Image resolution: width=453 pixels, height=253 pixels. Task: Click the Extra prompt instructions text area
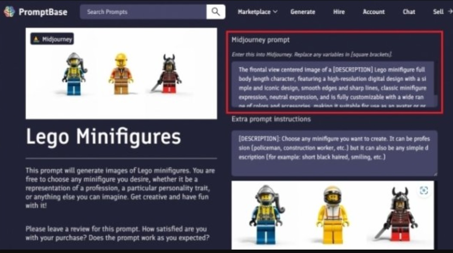[x=334, y=153]
